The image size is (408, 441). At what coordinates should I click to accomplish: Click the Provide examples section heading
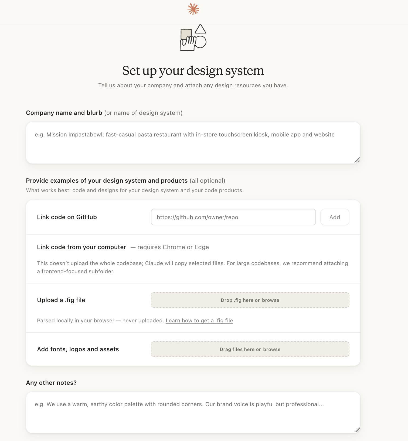(107, 181)
